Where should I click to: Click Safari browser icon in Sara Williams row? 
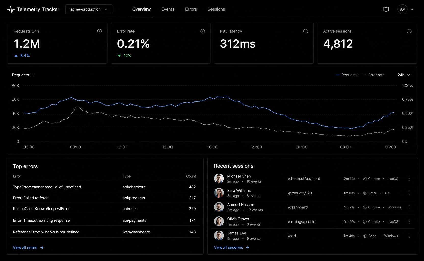(365, 193)
